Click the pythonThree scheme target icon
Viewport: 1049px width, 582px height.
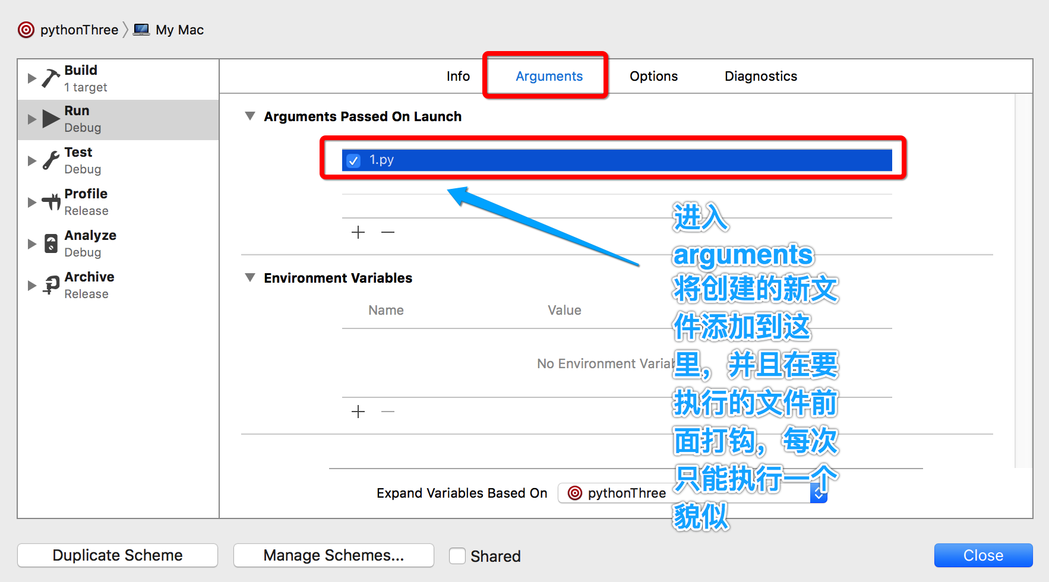click(26, 30)
